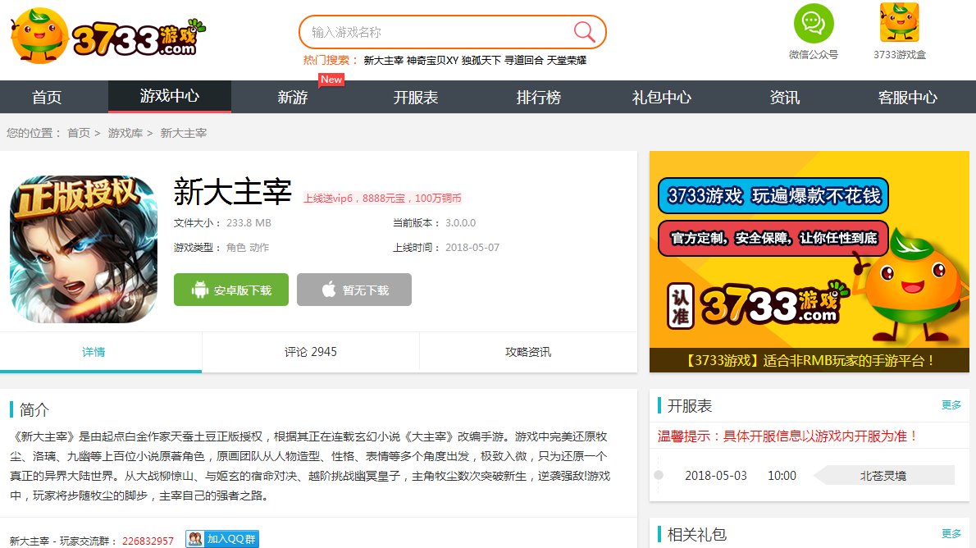Click the 3733游戏 yellow promo banner

point(810,262)
